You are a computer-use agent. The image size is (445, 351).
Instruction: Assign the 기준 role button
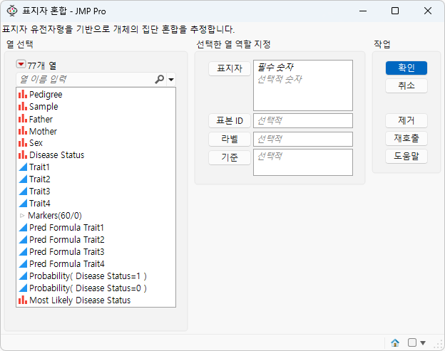click(x=230, y=157)
